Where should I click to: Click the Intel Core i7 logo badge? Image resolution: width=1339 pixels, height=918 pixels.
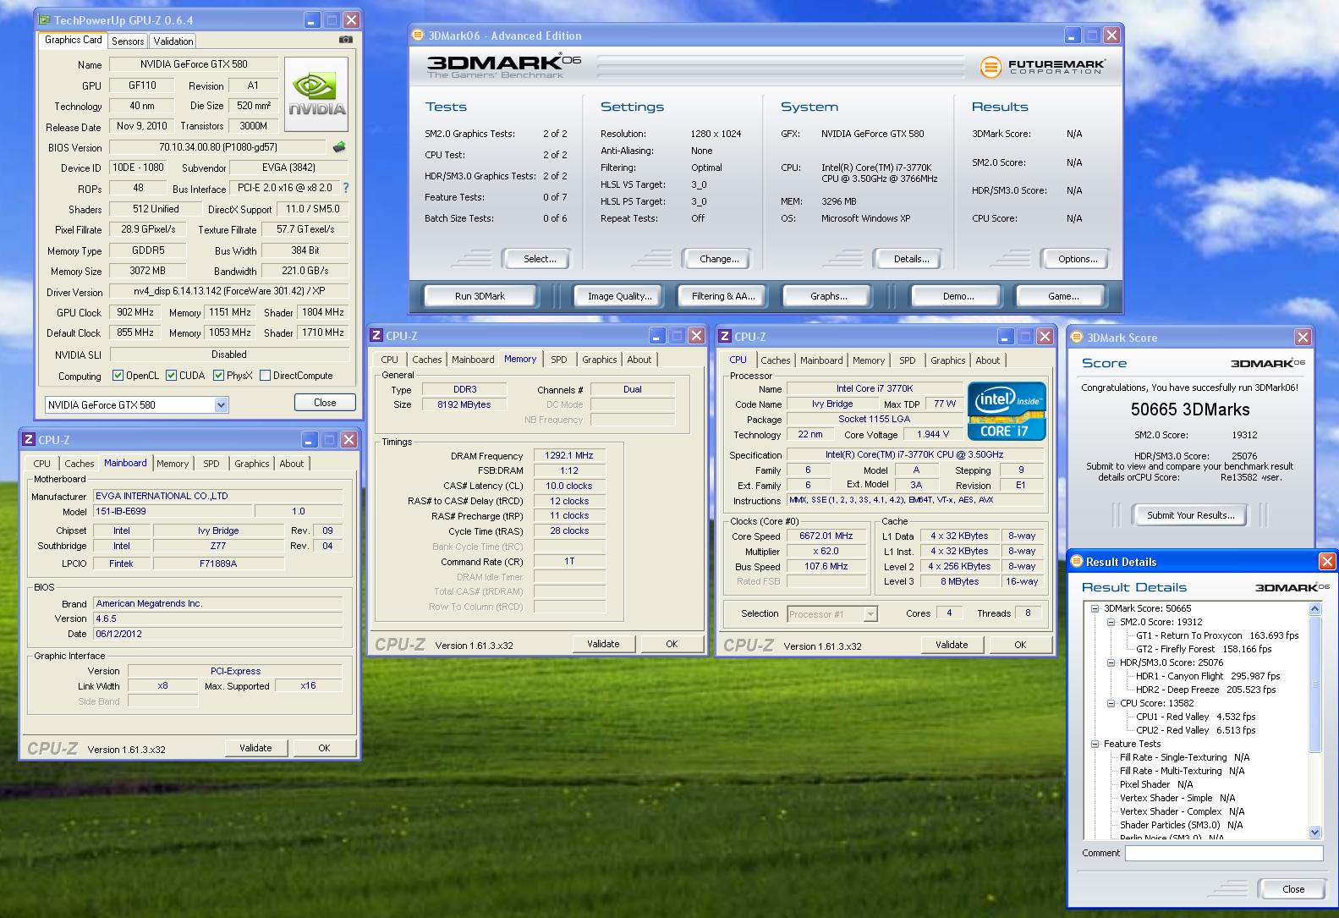[x=1007, y=411]
